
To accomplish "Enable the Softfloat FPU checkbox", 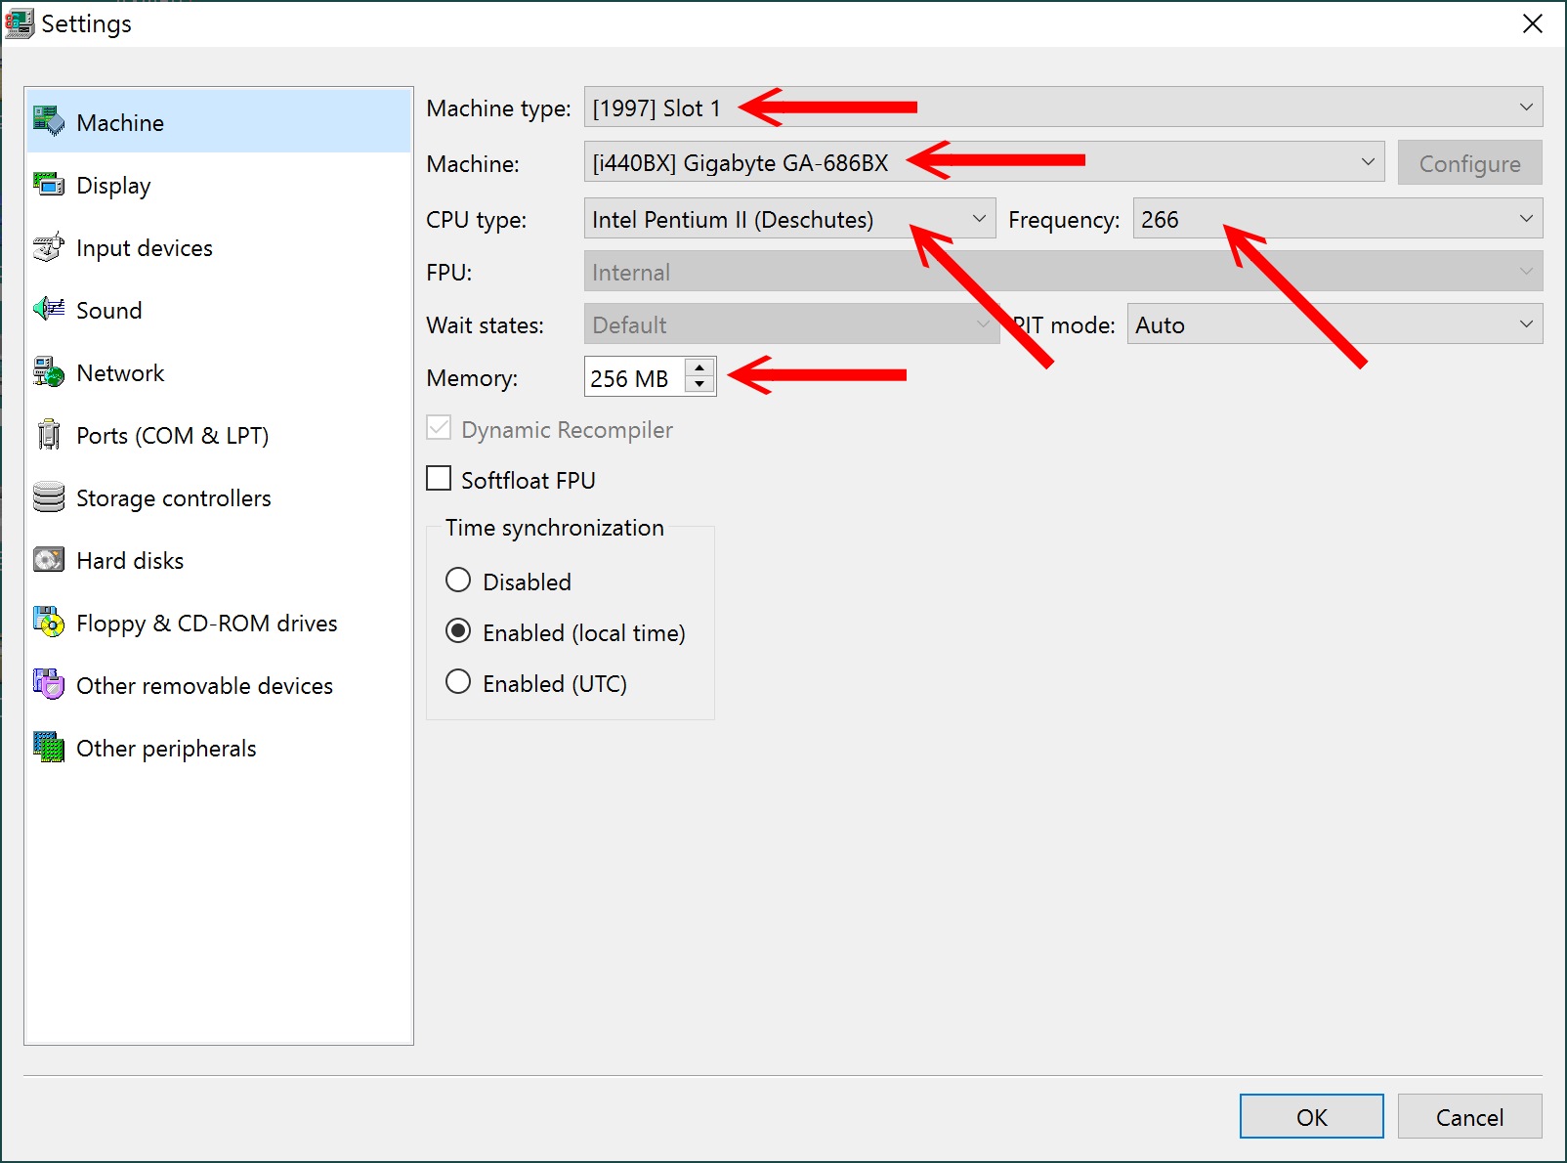I will [x=440, y=479].
